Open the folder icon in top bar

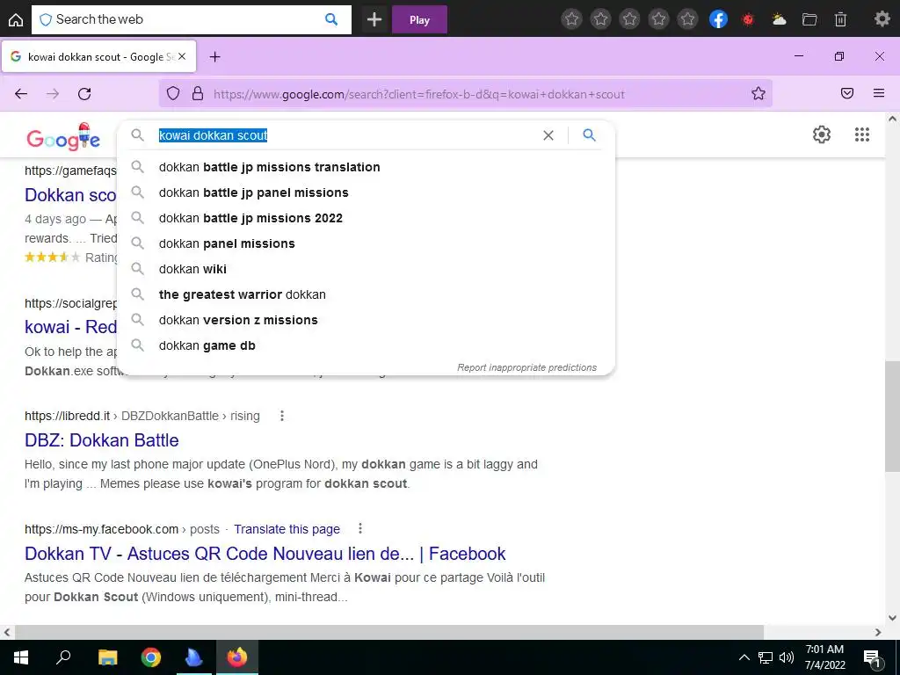809,19
